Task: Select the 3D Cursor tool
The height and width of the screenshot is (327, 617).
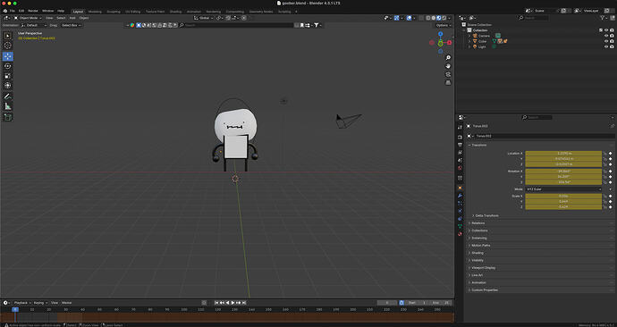Action: click(x=7, y=46)
